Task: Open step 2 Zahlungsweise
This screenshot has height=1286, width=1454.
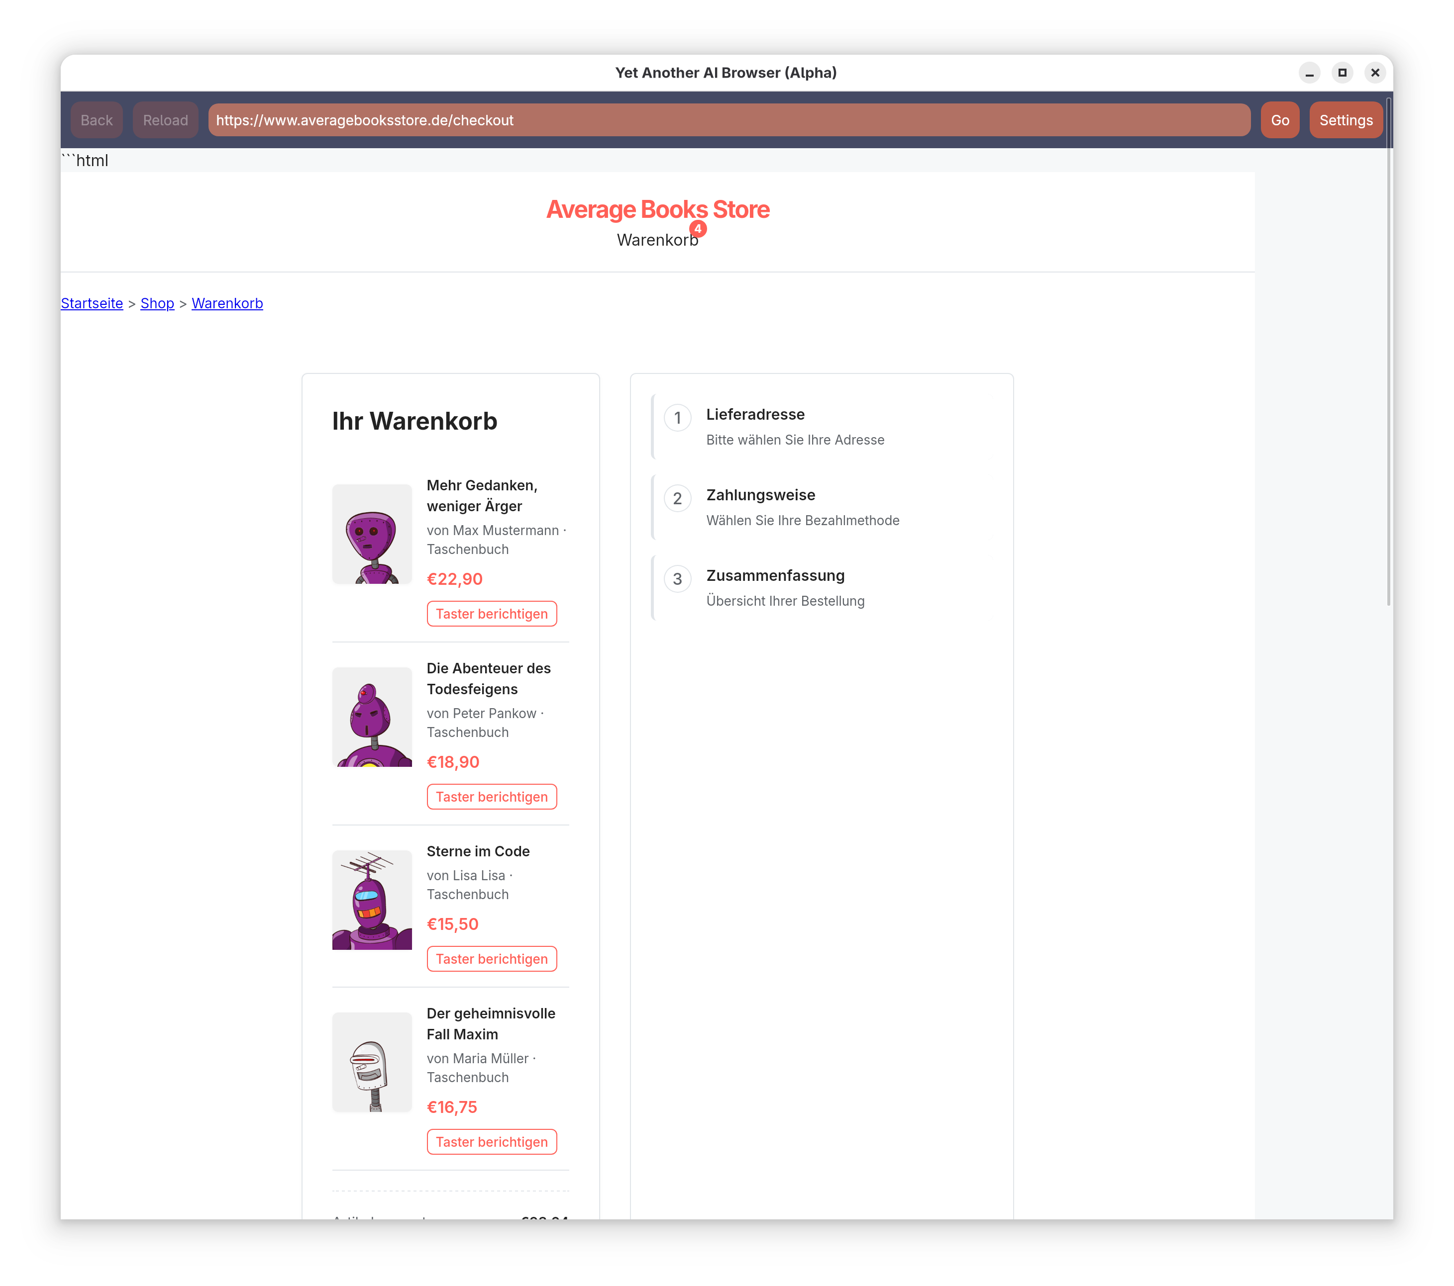Action: click(x=760, y=495)
